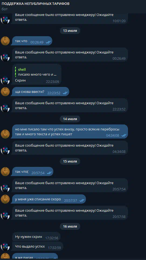Image resolution: width=146 pixels, height=260 pixels.
Task: Click the 'бот' subtitle under the chat title
Action: click(5, 9)
